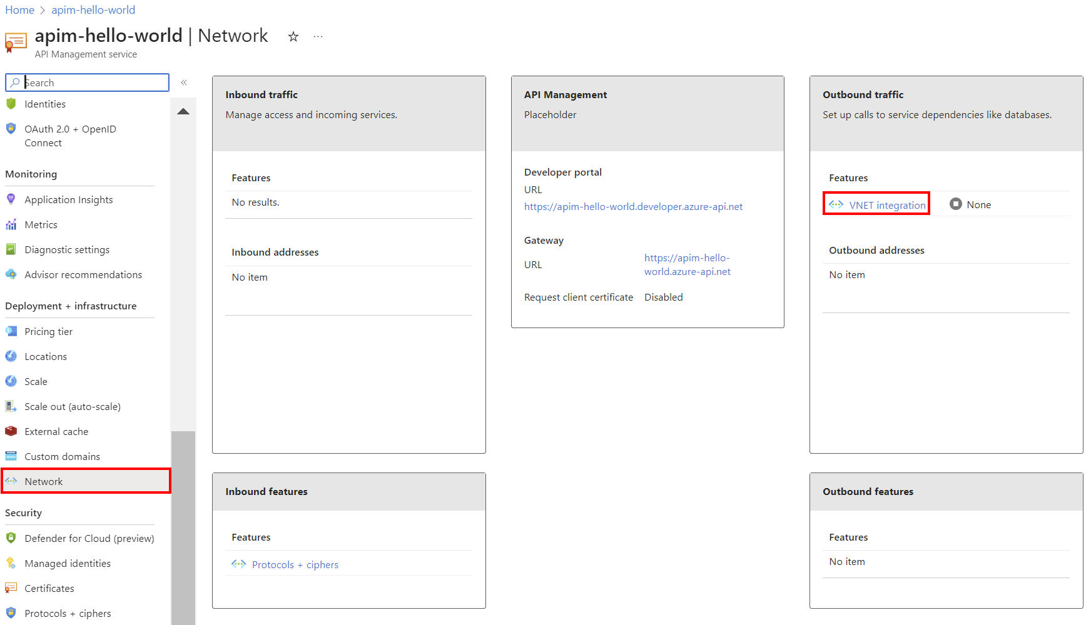The width and height of the screenshot is (1091, 625).
Task: Collapse the sidebar with double chevron
Action: click(x=184, y=82)
